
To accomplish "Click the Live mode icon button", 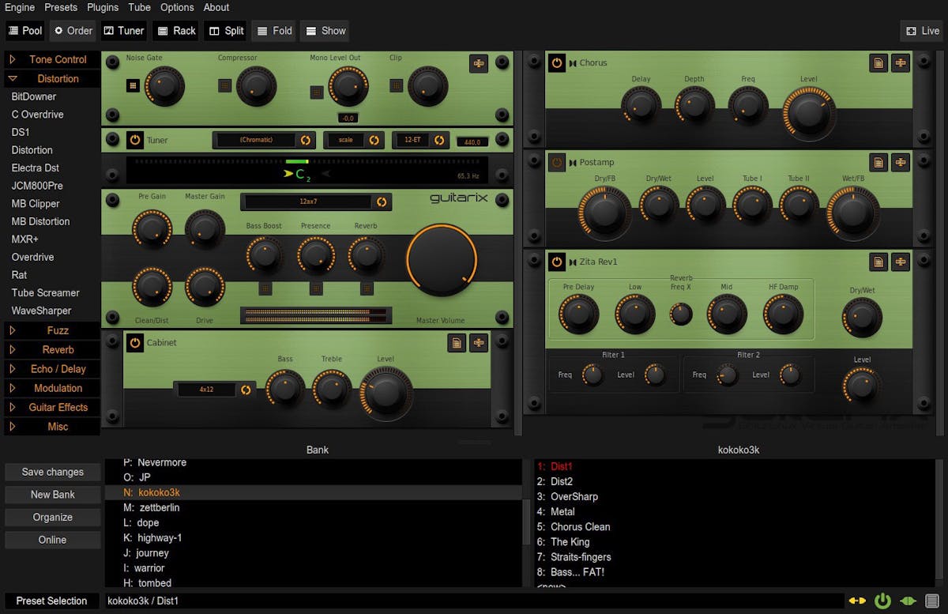I will [x=922, y=31].
